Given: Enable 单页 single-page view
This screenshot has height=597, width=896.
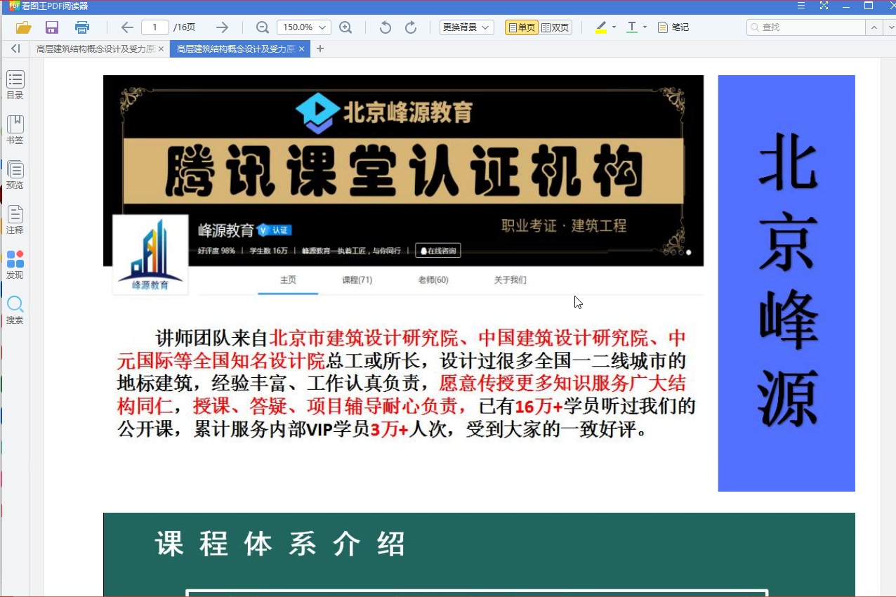Looking at the screenshot, I should [521, 28].
